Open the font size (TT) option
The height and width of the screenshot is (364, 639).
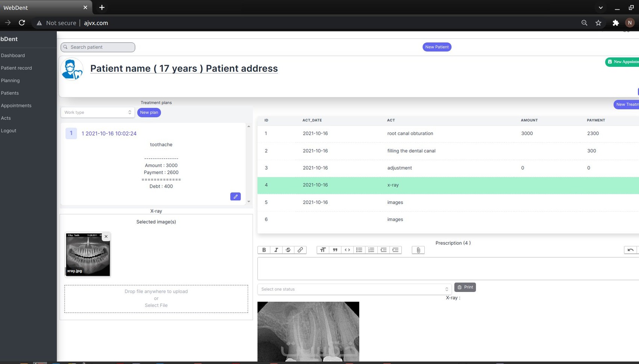click(x=323, y=250)
